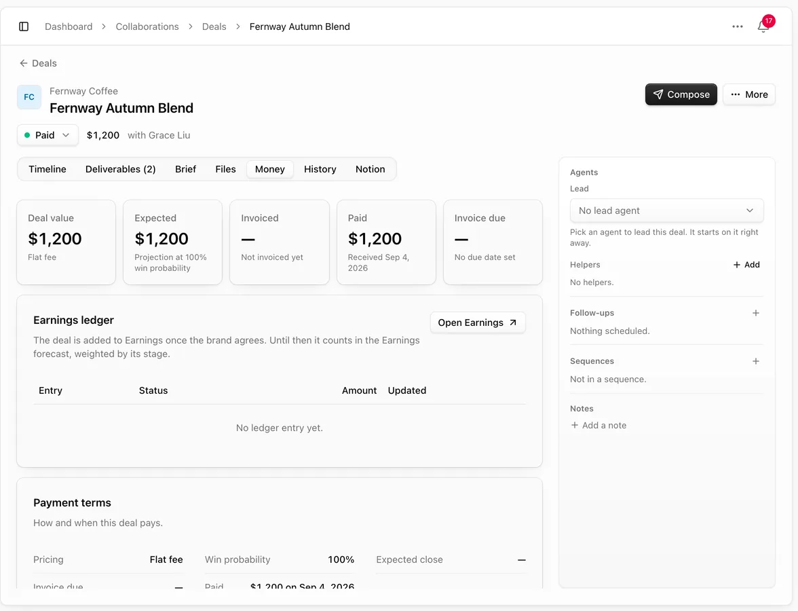Click the chevron in the lead agent field
Viewport: 798px width, 611px height.
[x=750, y=210]
